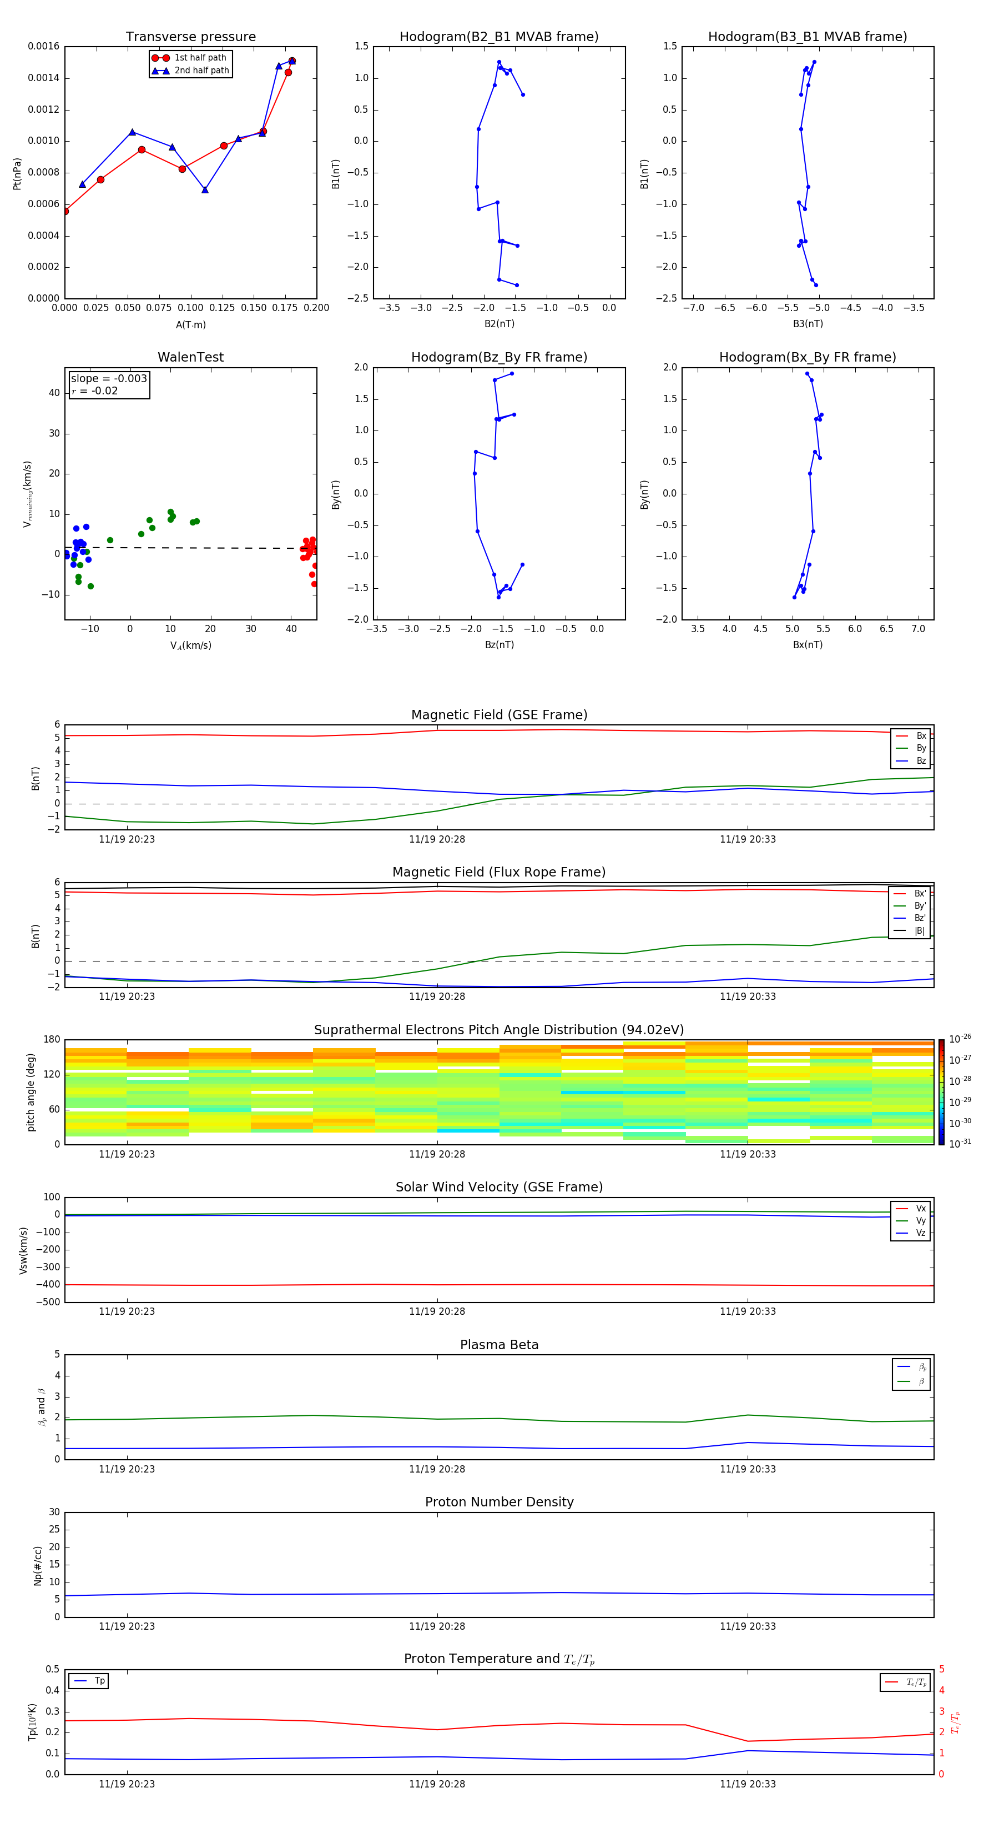Click the 'Bx(nT)' x-axis label
Screen dimensions: 999x1833
[808, 645]
